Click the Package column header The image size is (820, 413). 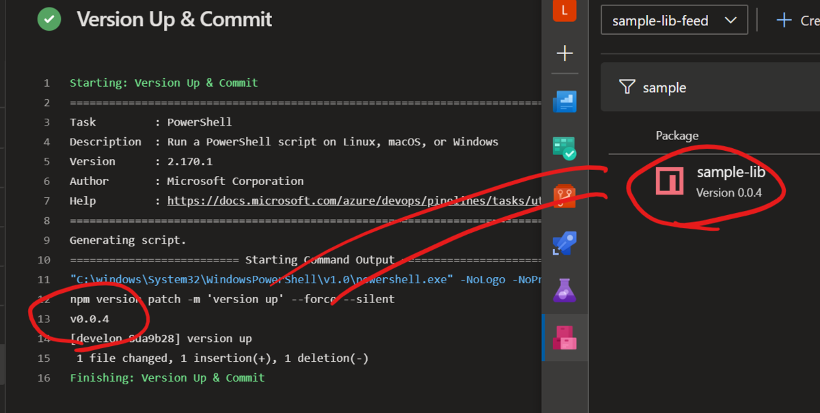[677, 135]
